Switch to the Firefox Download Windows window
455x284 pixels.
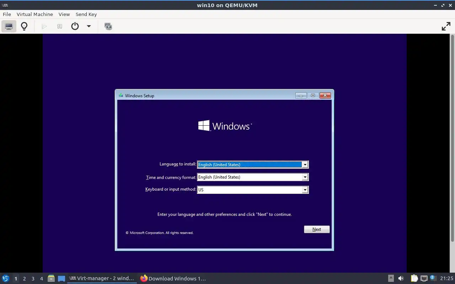tap(173, 279)
